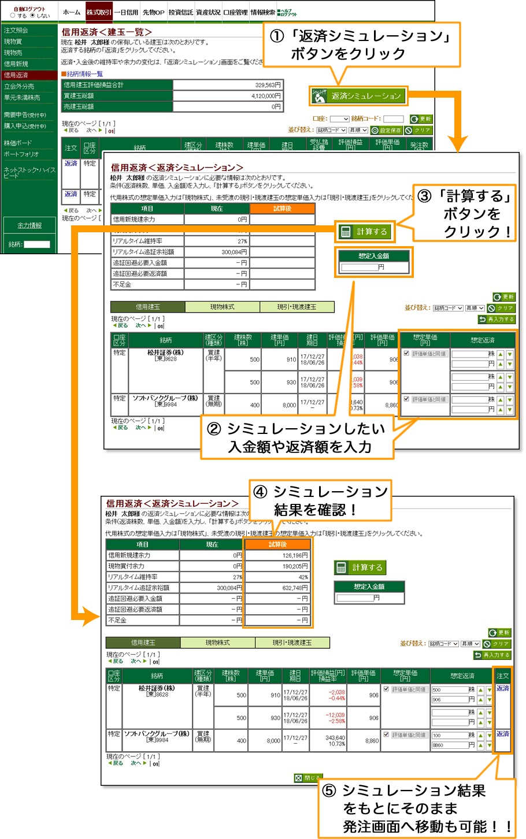Click 銘柄コード input field on 建玉一覧 page
The width and height of the screenshot is (526, 839).
click(x=393, y=119)
